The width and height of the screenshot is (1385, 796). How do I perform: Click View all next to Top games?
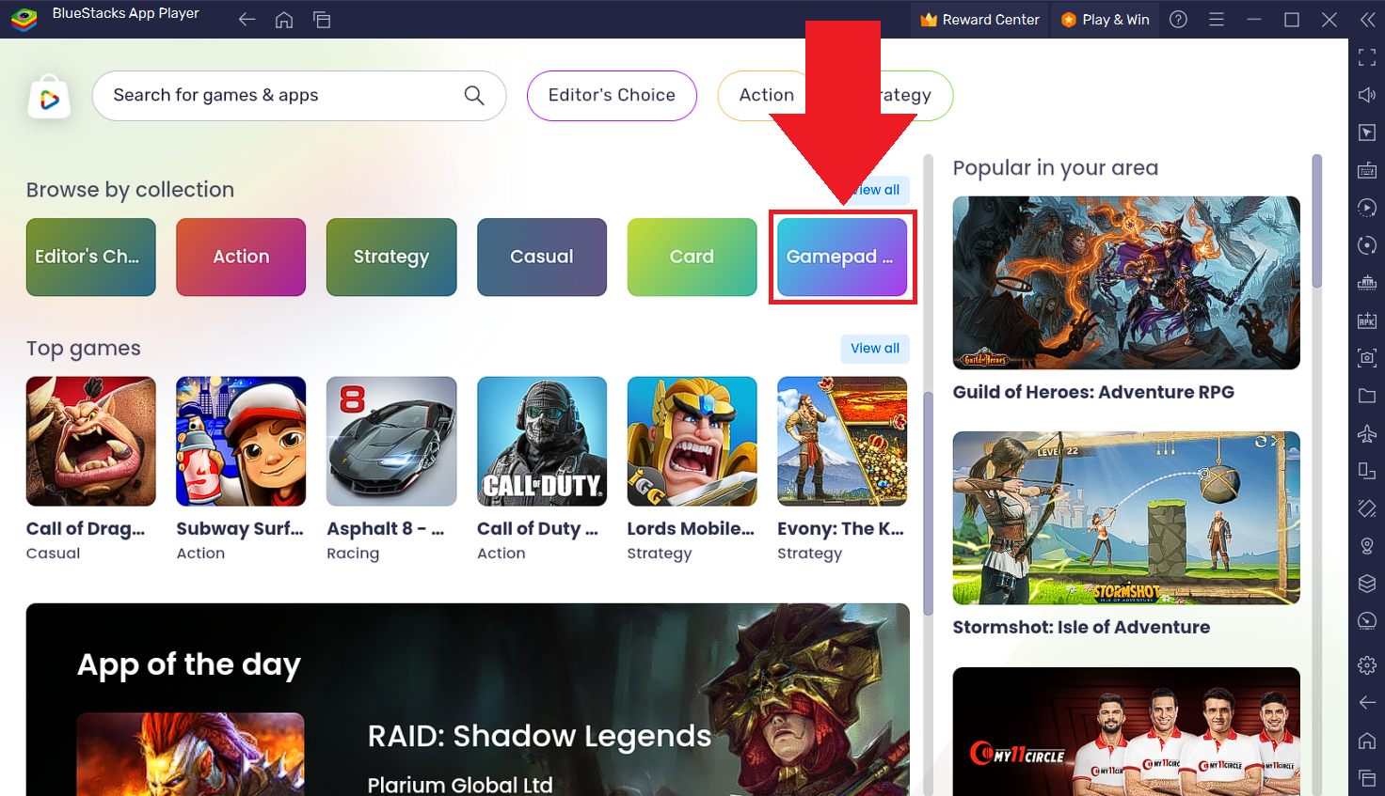pos(874,348)
